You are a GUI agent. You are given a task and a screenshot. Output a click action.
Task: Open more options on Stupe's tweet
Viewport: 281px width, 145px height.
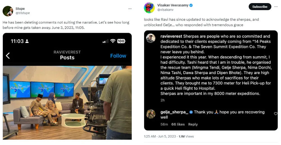(x=130, y=9)
